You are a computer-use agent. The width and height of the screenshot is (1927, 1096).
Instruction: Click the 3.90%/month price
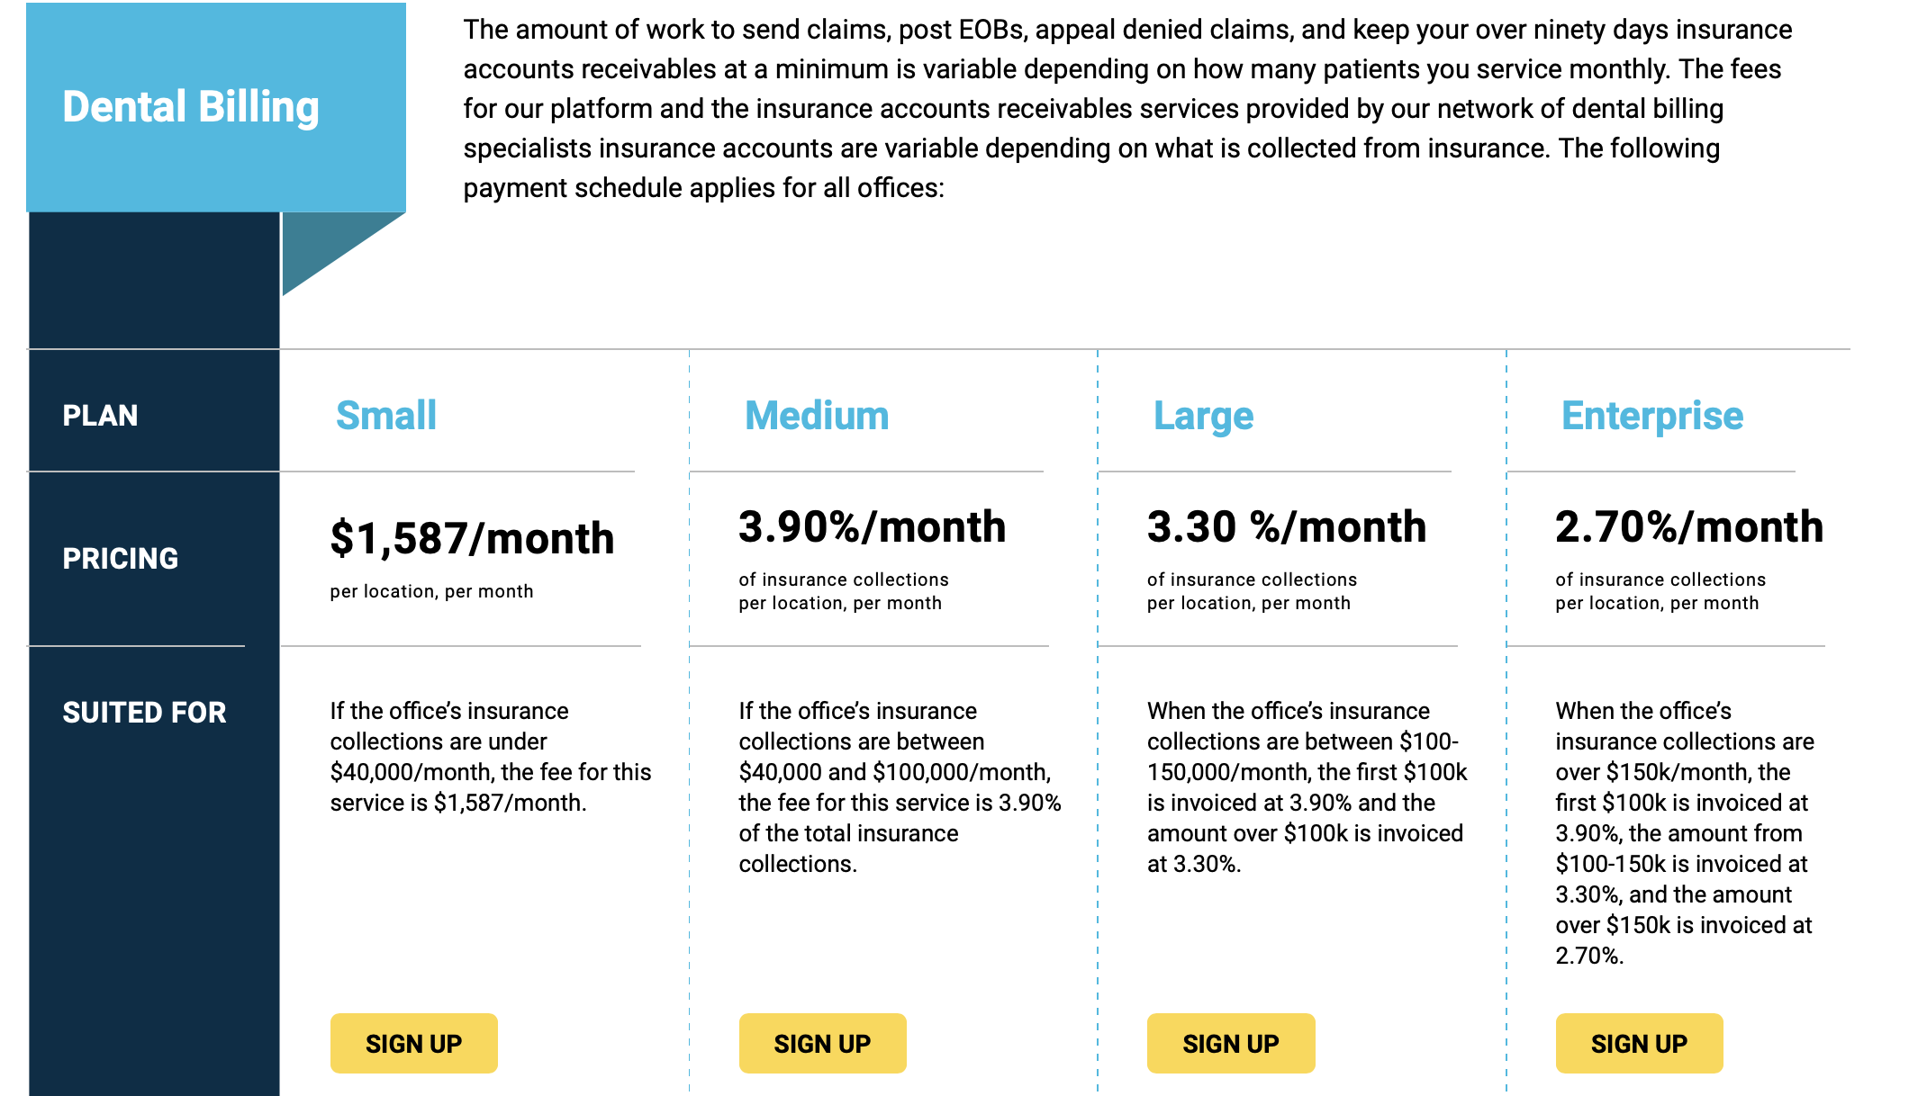(x=872, y=526)
